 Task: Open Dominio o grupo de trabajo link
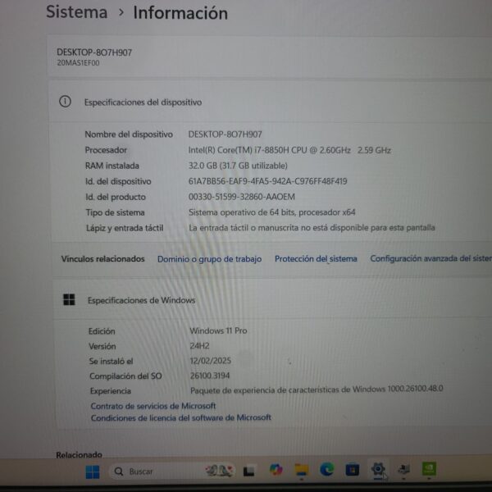tap(209, 259)
